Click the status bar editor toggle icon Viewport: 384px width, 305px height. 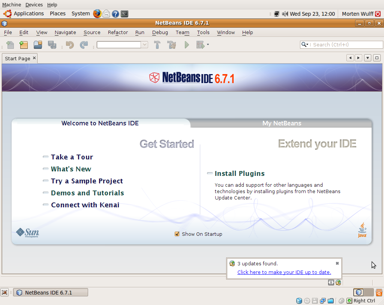tap(331, 283)
